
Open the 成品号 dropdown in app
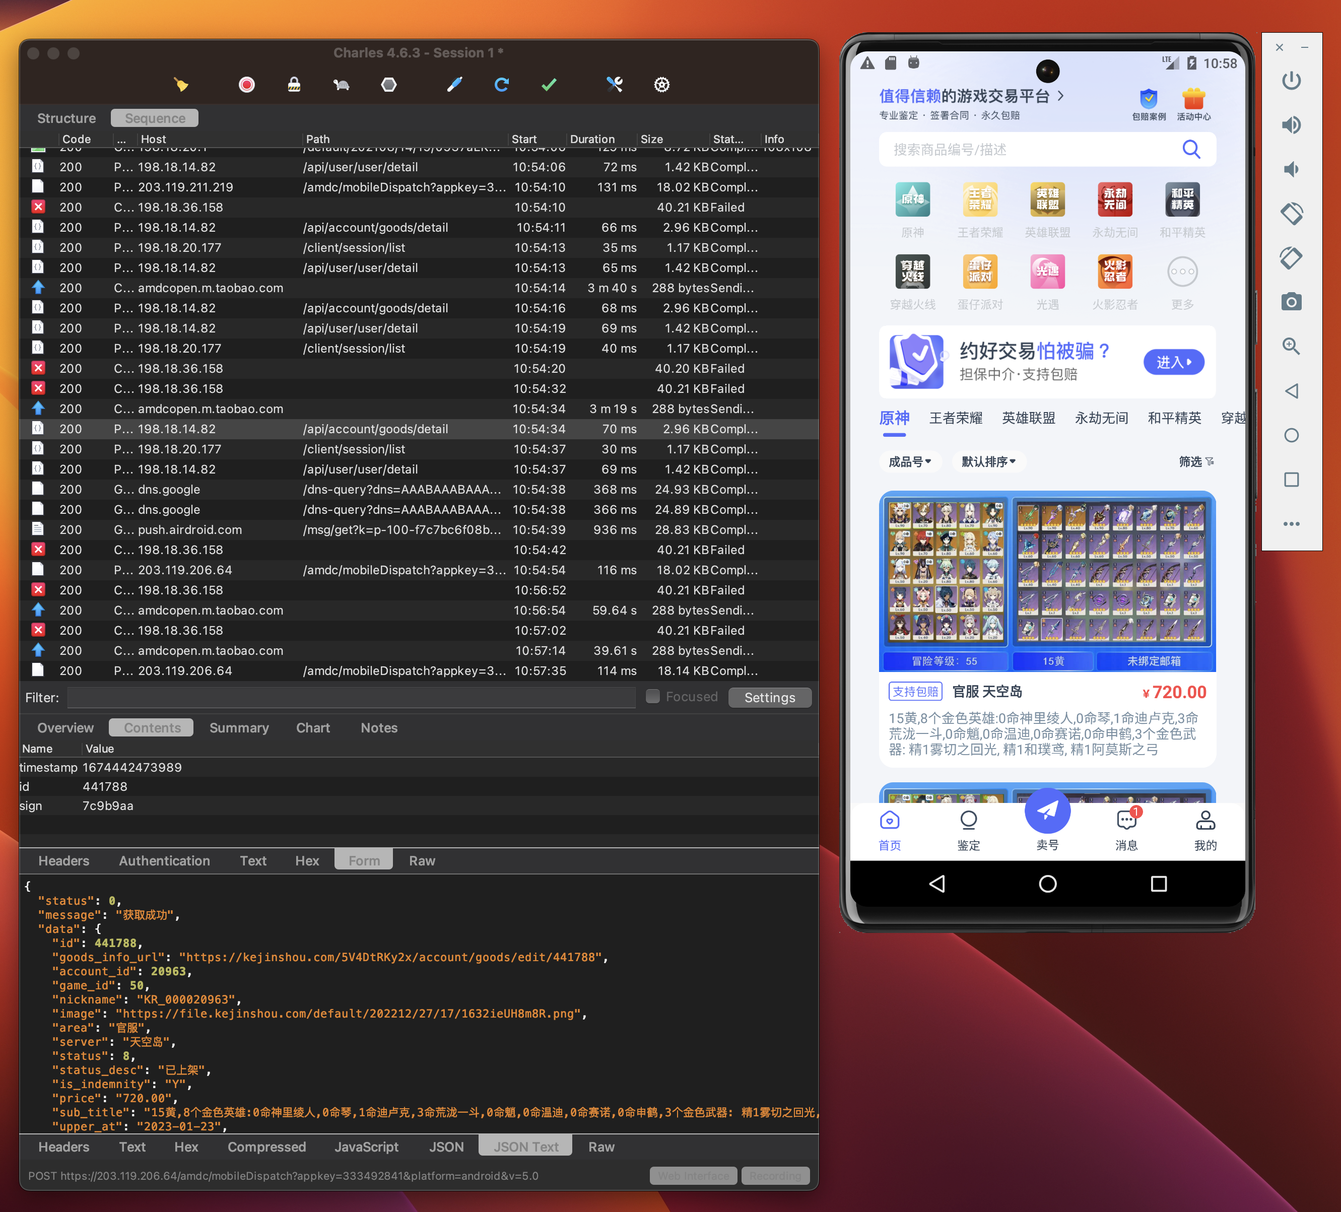909,461
